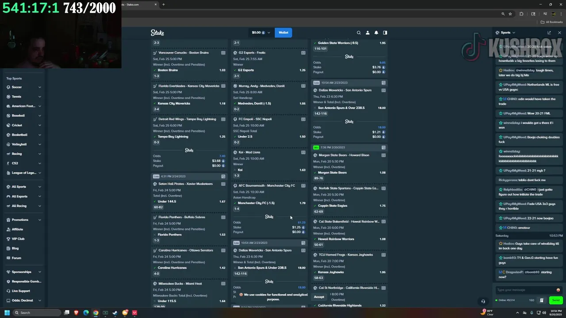
Task: Open Live Support in the sidebar
Action: click(21, 291)
